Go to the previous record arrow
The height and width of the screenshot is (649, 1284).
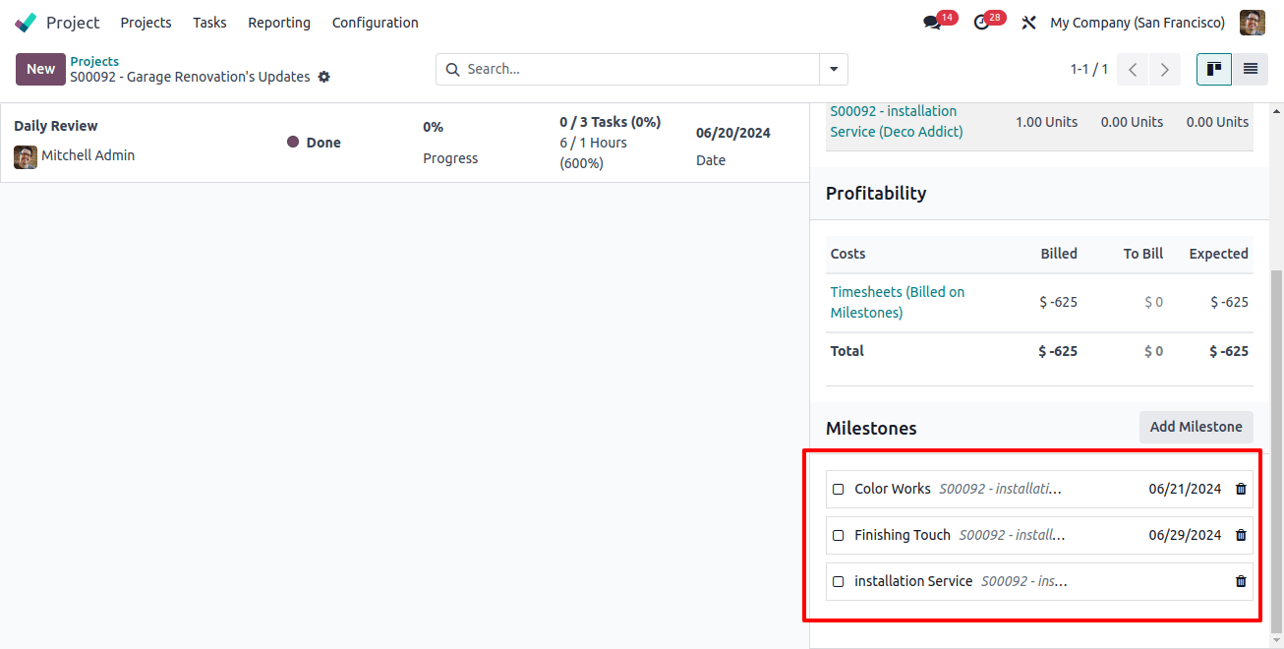click(1133, 70)
